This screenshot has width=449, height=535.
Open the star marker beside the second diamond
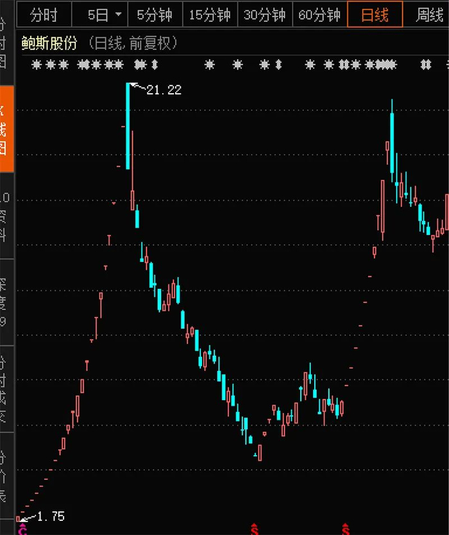264,64
